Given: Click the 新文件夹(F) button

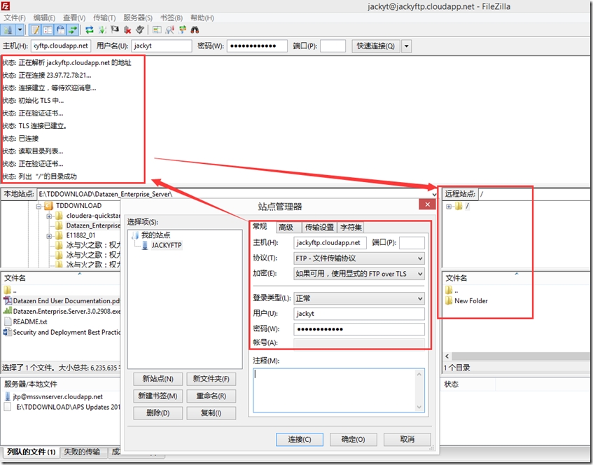Looking at the screenshot, I should [211, 379].
